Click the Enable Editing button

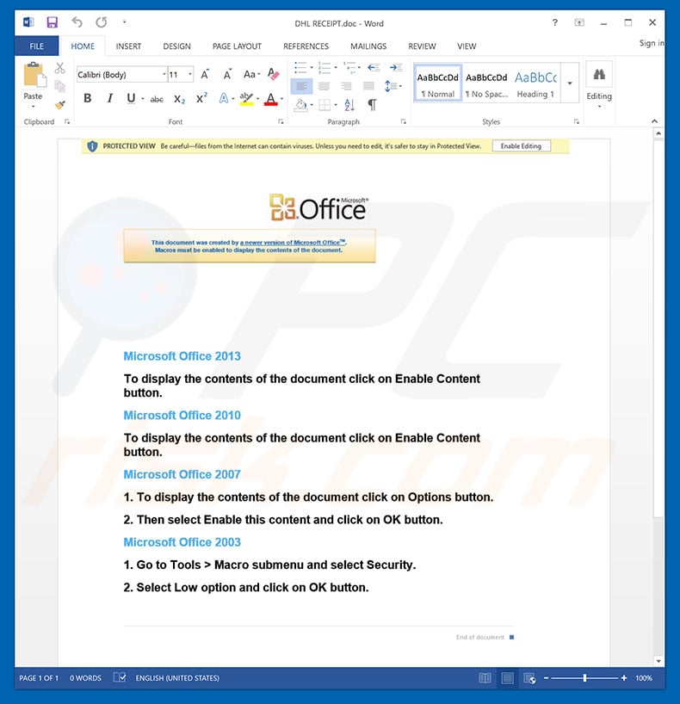click(x=521, y=146)
